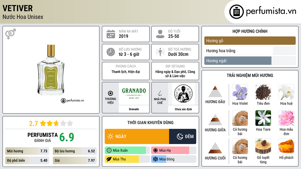The image size is (301, 169).
Task: Click the Gỗ tuyết tùng note image
Action: (x=263, y=146)
